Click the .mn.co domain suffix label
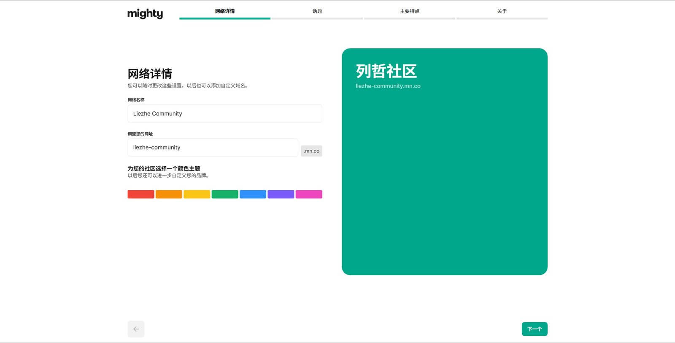 click(x=311, y=151)
